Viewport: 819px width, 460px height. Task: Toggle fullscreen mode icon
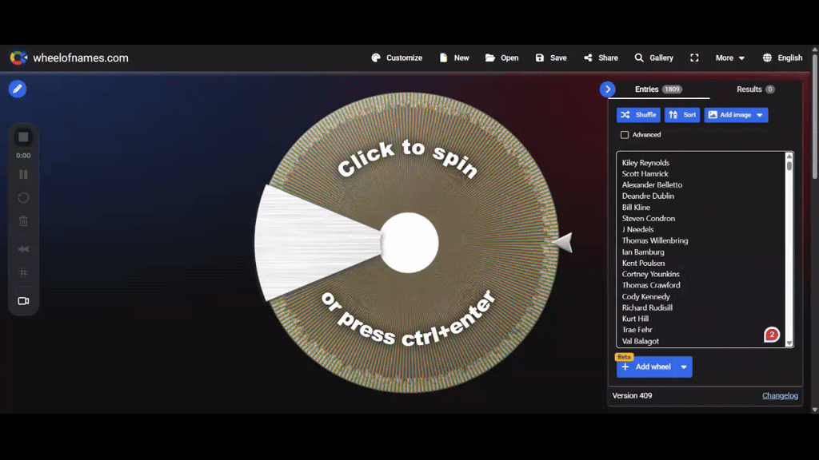point(694,57)
